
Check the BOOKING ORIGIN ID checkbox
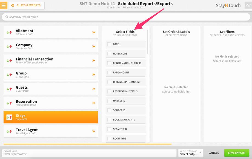pyautogui.click(x=109, y=120)
